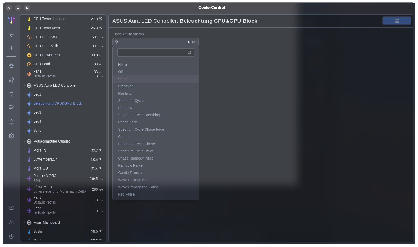Select Spectrum Cycle Chase Fade mode
This screenshot has width=418, height=247.
(156, 129)
